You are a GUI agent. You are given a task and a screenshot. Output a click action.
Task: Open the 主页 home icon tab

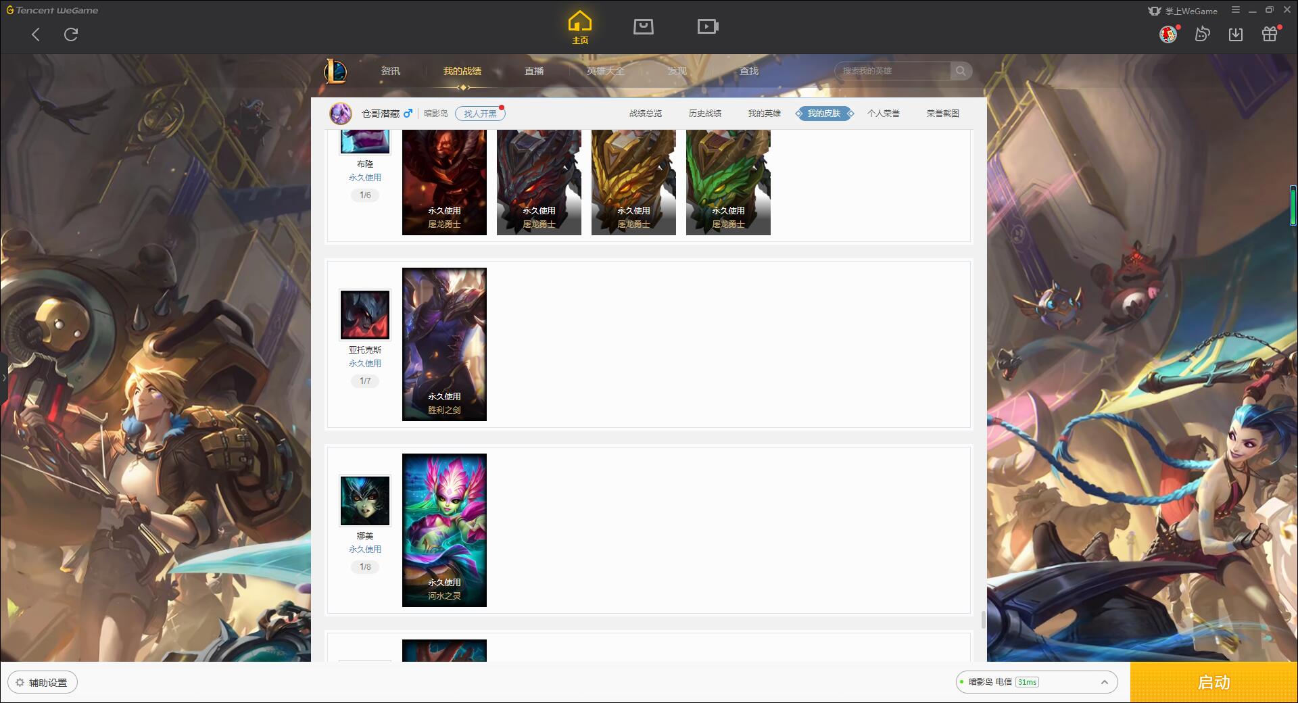(x=580, y=28)
